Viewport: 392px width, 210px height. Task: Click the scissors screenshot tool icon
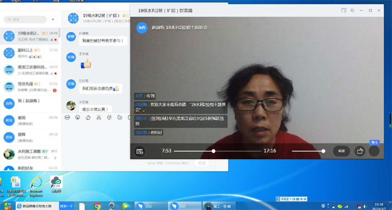click(99, 117)
